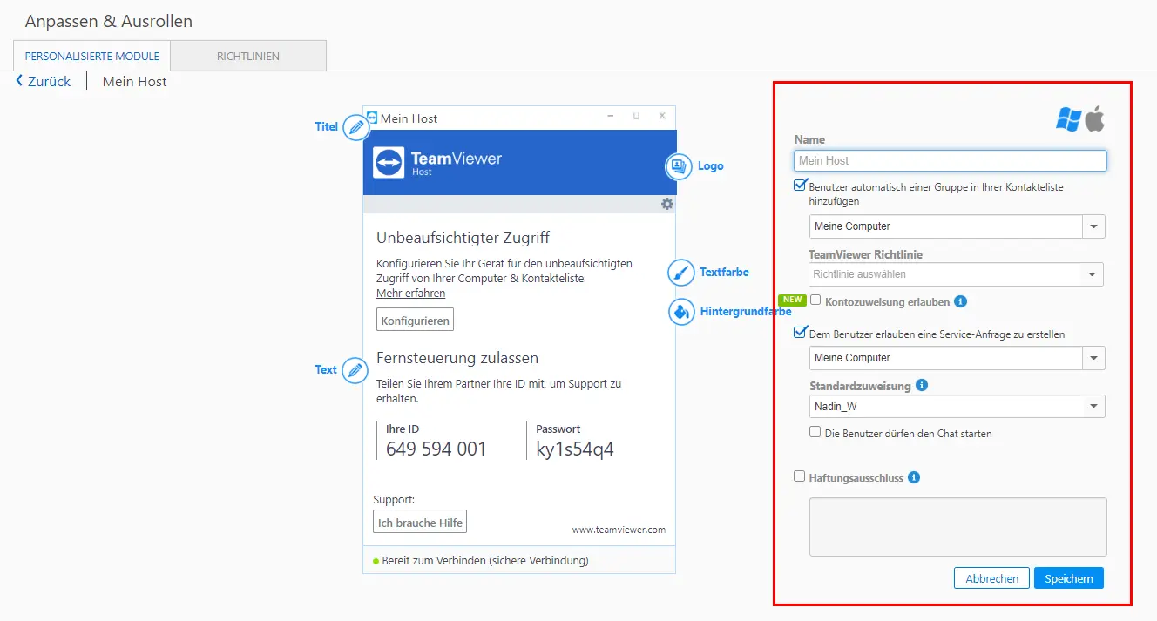Switch to Personalisierte Module tab
The width and height of the screenshot is (1157, 621).
(x=92, y=56)
